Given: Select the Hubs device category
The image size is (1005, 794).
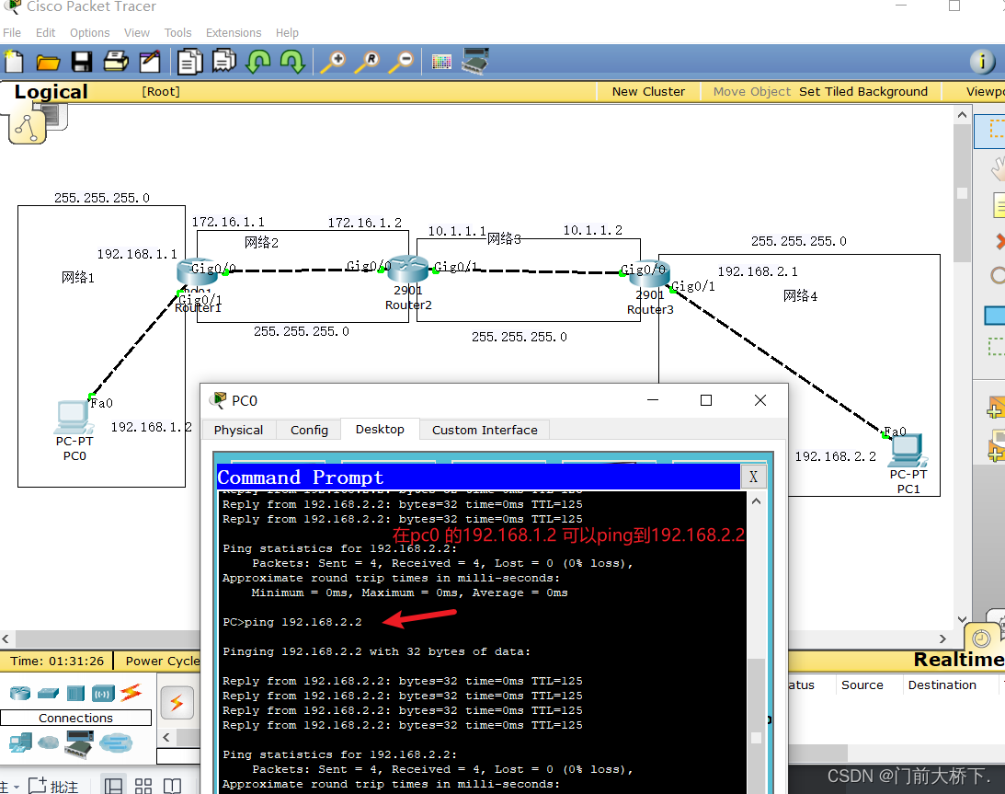Looking at the screenshot, I should [75, 694].
